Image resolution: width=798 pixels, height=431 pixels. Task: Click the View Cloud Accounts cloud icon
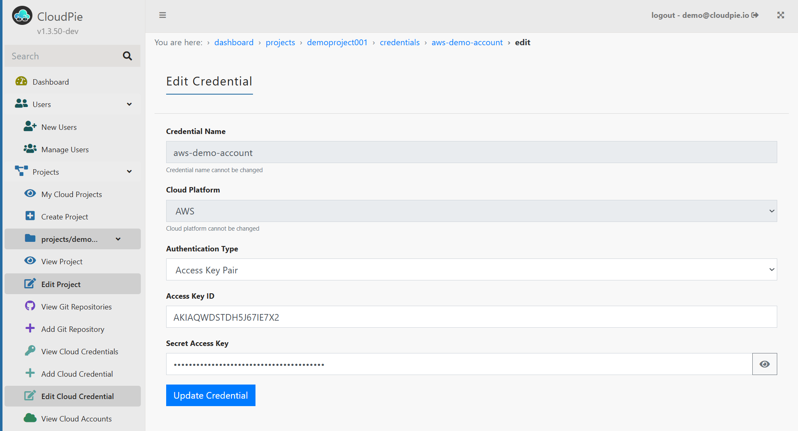30,418
